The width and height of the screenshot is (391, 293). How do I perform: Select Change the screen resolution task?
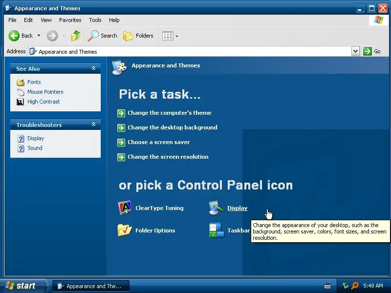pyautogui.click(x=168, y=157)
